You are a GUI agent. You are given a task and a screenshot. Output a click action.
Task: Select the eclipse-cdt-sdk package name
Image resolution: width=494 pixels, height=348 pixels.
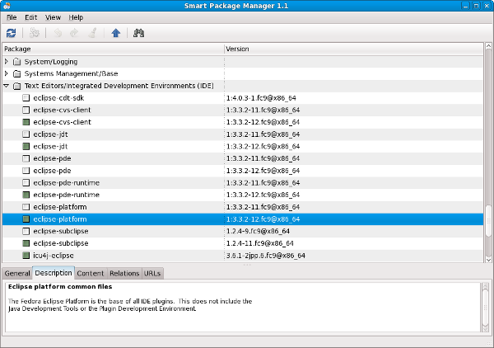[58, 98]
